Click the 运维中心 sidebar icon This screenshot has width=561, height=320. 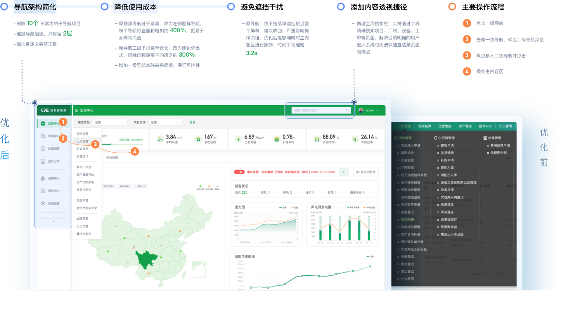(43, 178)
